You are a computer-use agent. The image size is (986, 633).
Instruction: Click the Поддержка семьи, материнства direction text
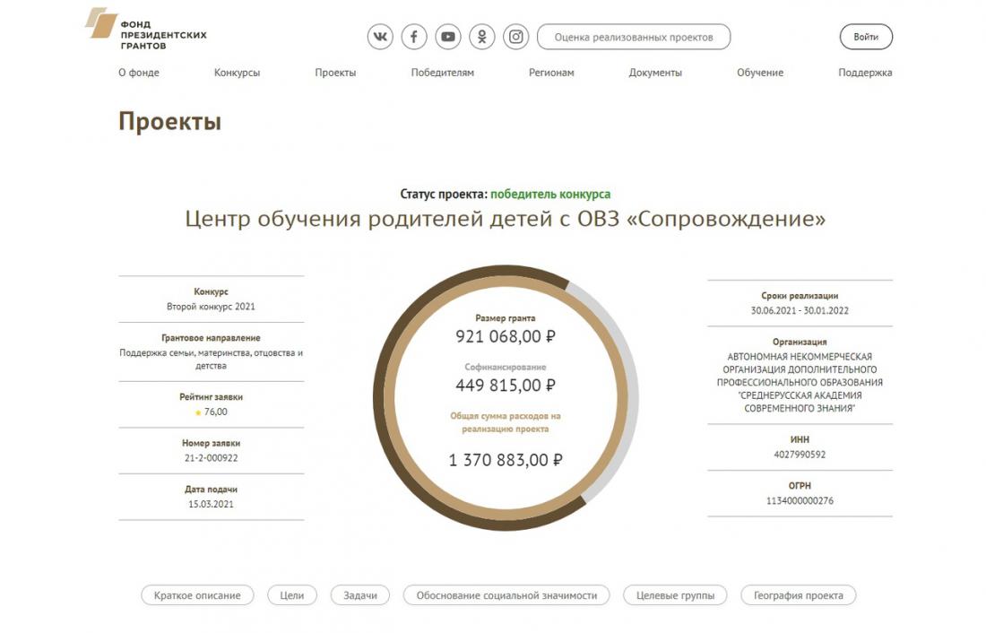tap(211, 360)
